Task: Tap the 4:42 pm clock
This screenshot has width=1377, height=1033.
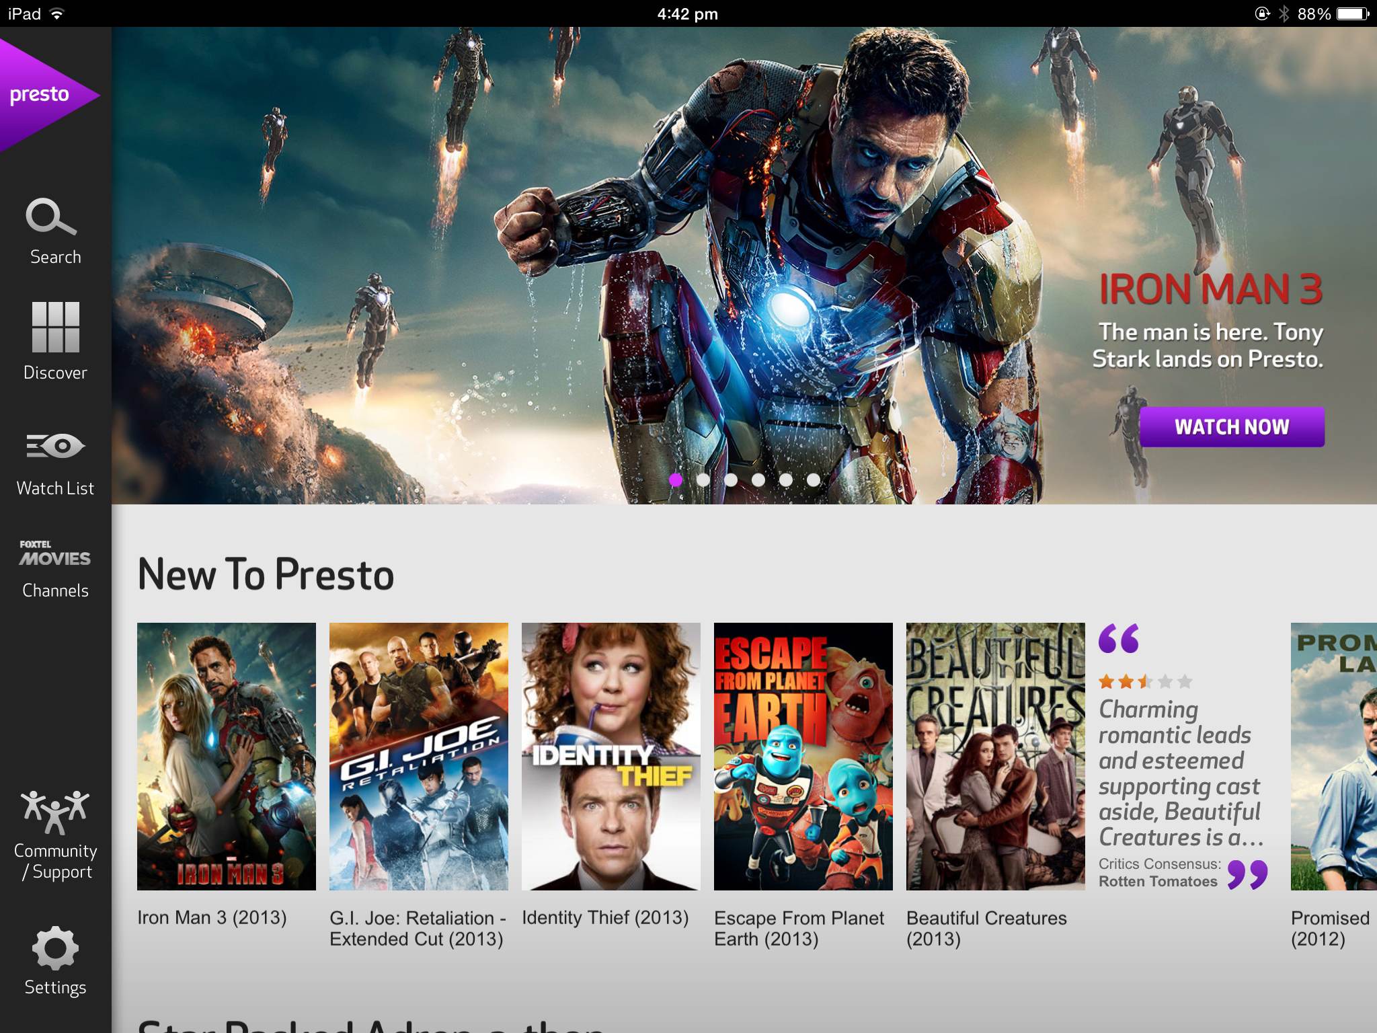Action: [x=688, y=13]
